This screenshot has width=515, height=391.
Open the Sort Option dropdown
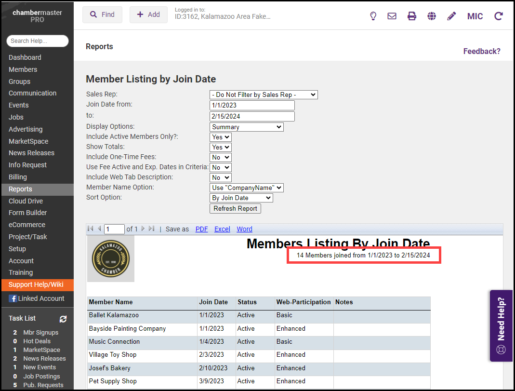(241, 198)
